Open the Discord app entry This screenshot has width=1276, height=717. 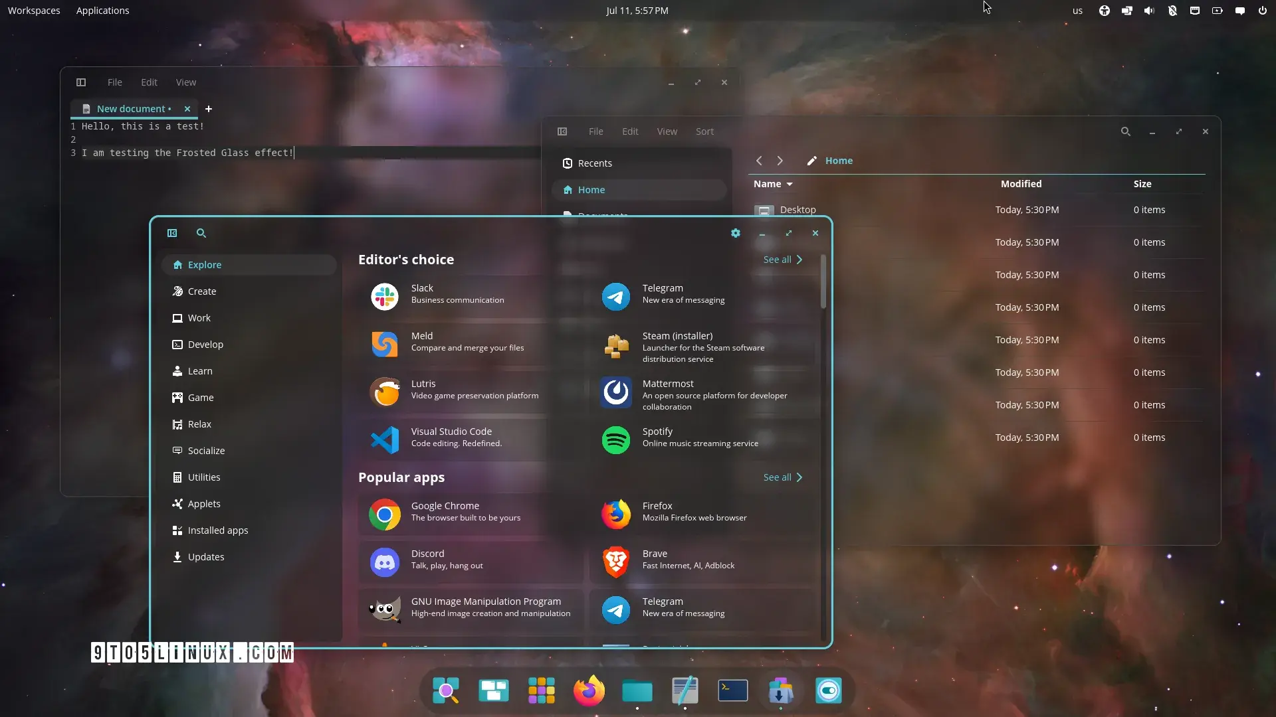[471, 562]
